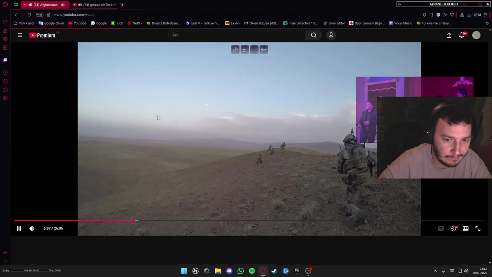Viewport: 492px width, 277px height.
Task: Open the GX Control speedometer in the sidebar
Action: [5, 22]
